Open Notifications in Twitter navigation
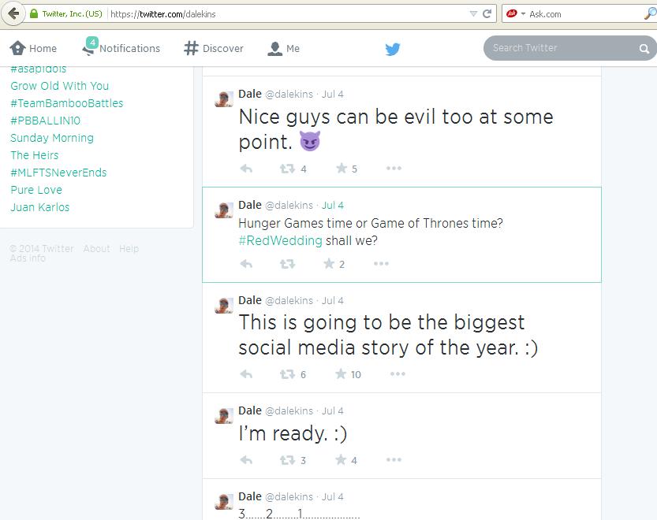The height and width of the screenshot is (520, 657). coord(121,48)
